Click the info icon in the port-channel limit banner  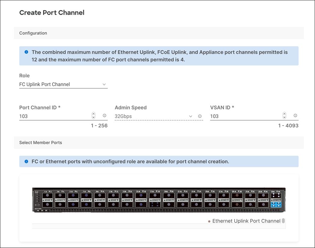26,52
